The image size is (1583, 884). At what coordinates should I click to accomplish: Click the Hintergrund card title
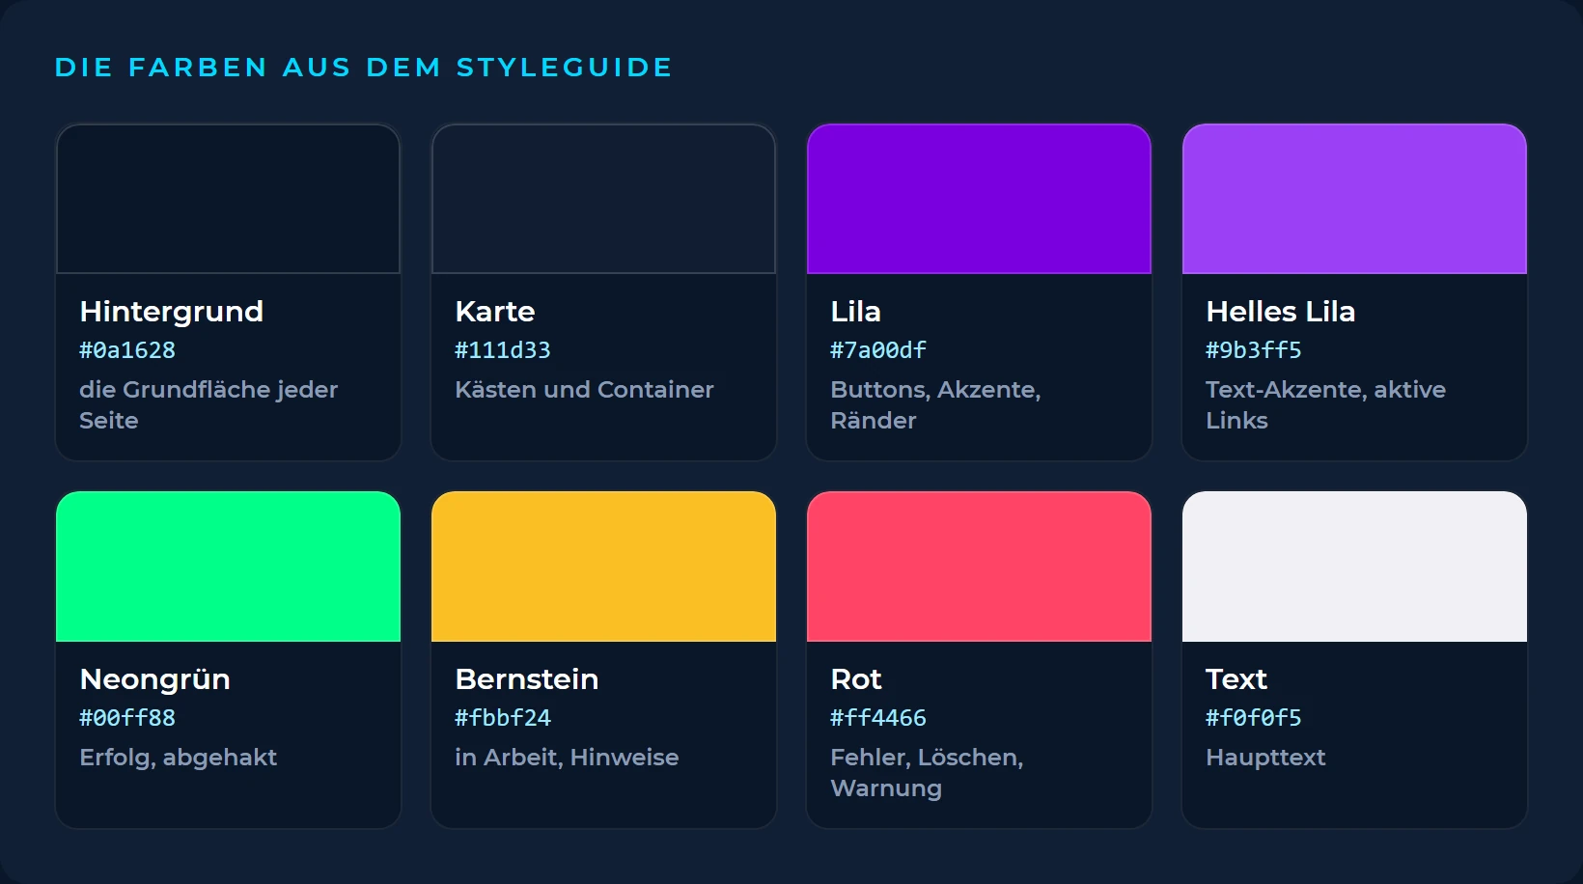(x=172, y=312)
